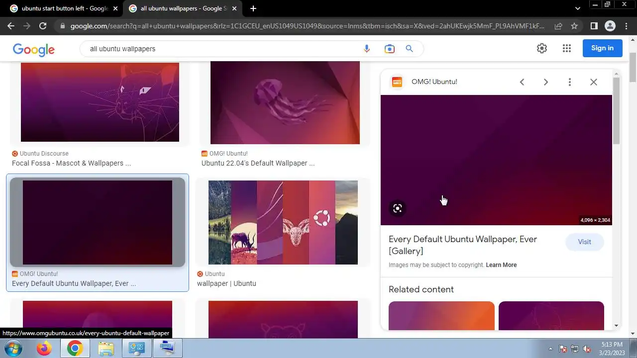This screenshot has width=637, height=358.
Task: Close the 'ubuntu start button left' tab
Action: pyautogui.click(x=115, y=8)
